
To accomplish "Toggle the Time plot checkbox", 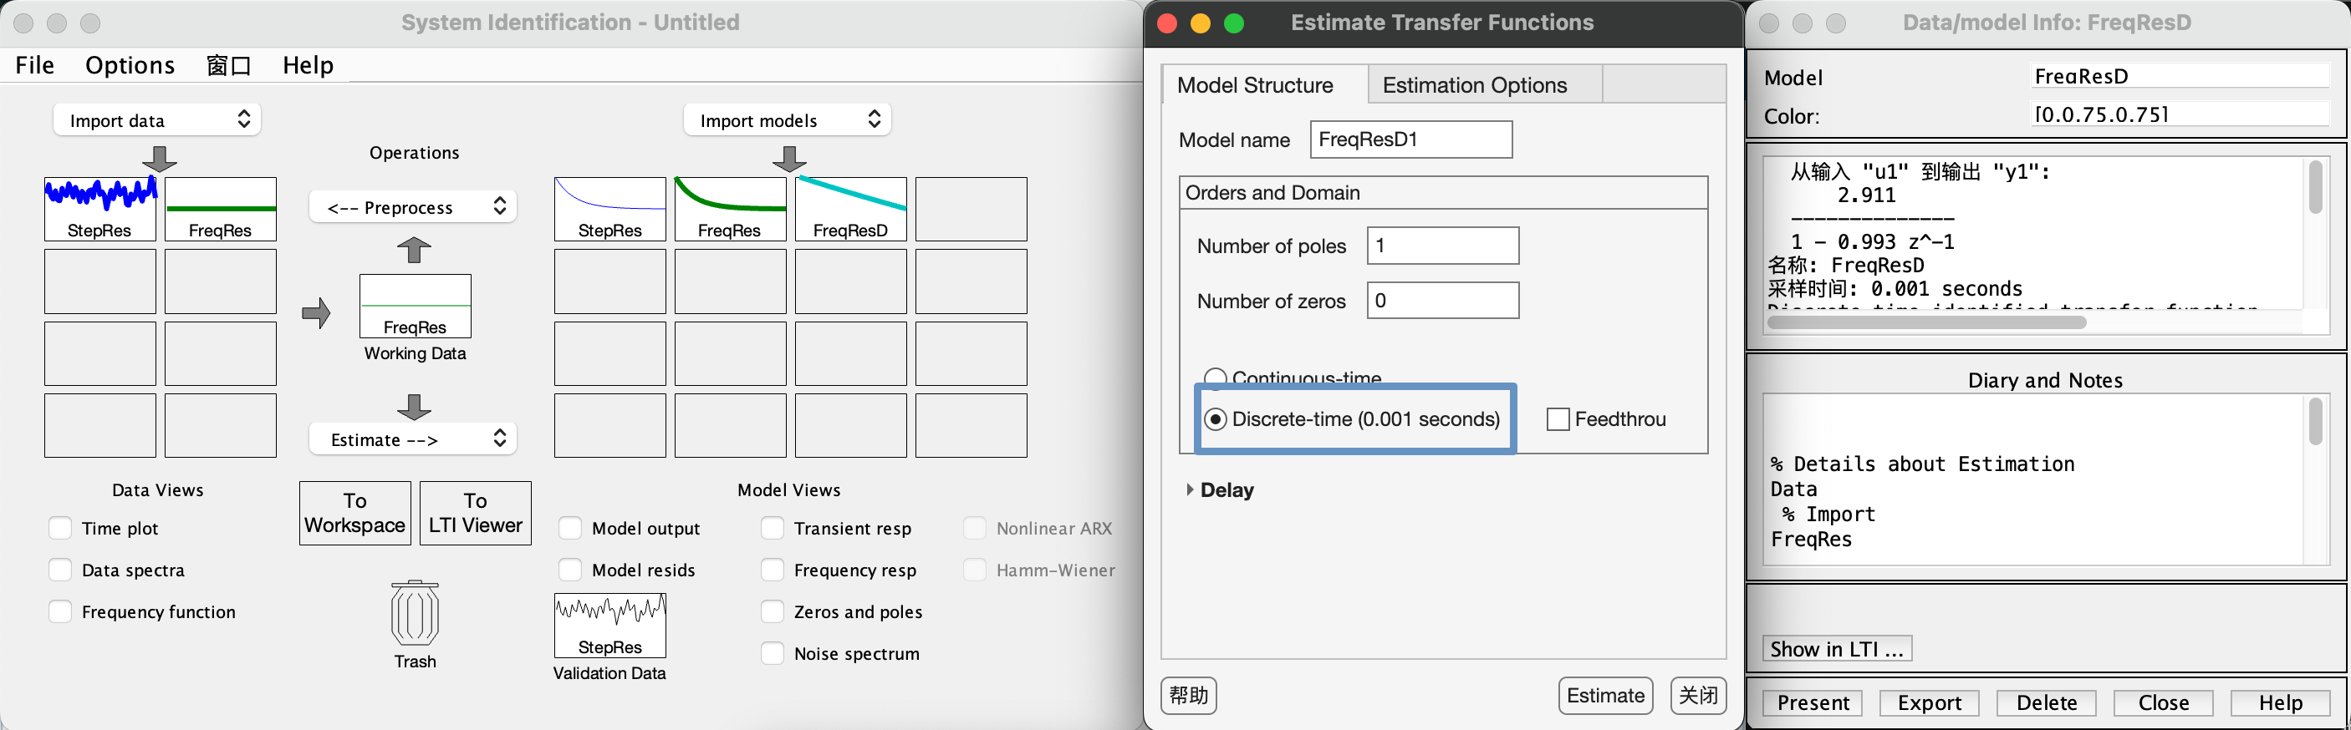I will pyautogui.click(x=60, y=529).
